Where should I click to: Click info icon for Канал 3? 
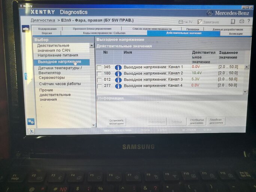coord(118,80)
